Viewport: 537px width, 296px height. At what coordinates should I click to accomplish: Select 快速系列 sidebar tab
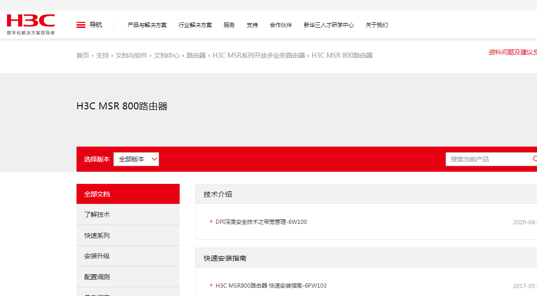[x=128, y=235]
